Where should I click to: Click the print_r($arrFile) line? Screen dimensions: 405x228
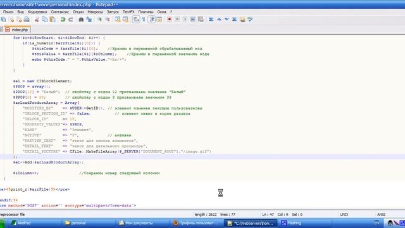click(35, 189)
